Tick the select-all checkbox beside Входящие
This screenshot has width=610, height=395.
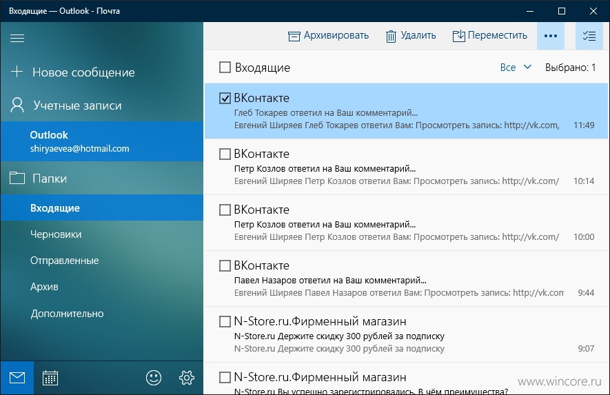225,68
